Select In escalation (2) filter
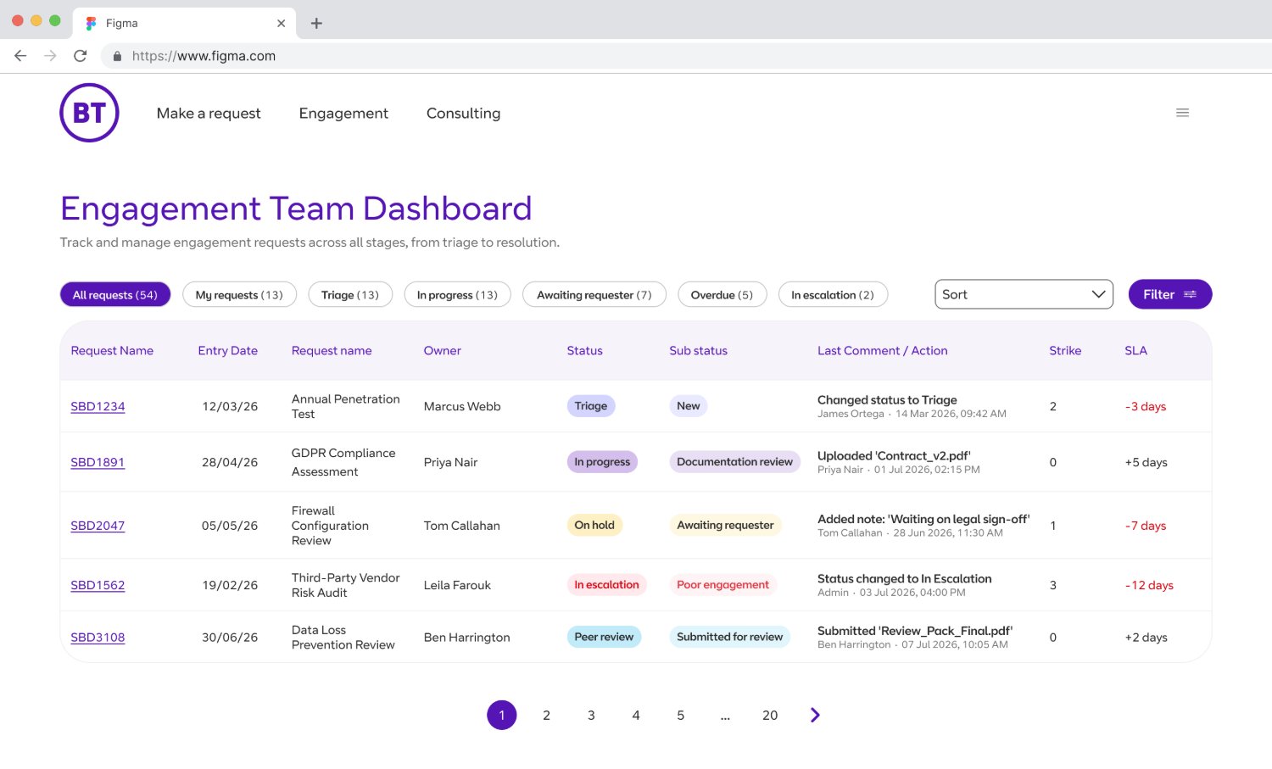The width and height of the screenshot is (1272, 769). tap(833, 294)
